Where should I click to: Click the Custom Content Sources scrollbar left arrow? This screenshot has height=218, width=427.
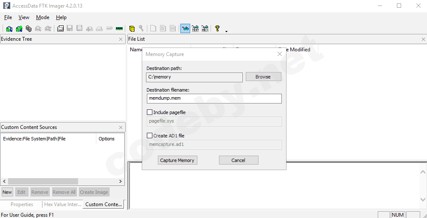(4, 182)
